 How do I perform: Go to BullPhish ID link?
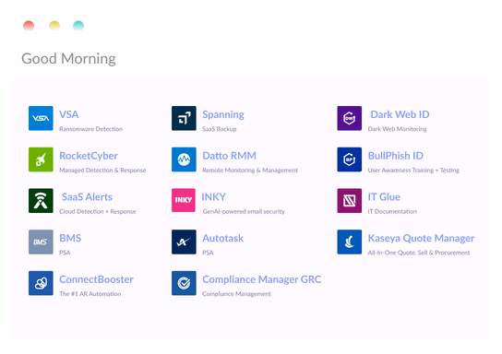pyautogui.click(x=395, y=156)
